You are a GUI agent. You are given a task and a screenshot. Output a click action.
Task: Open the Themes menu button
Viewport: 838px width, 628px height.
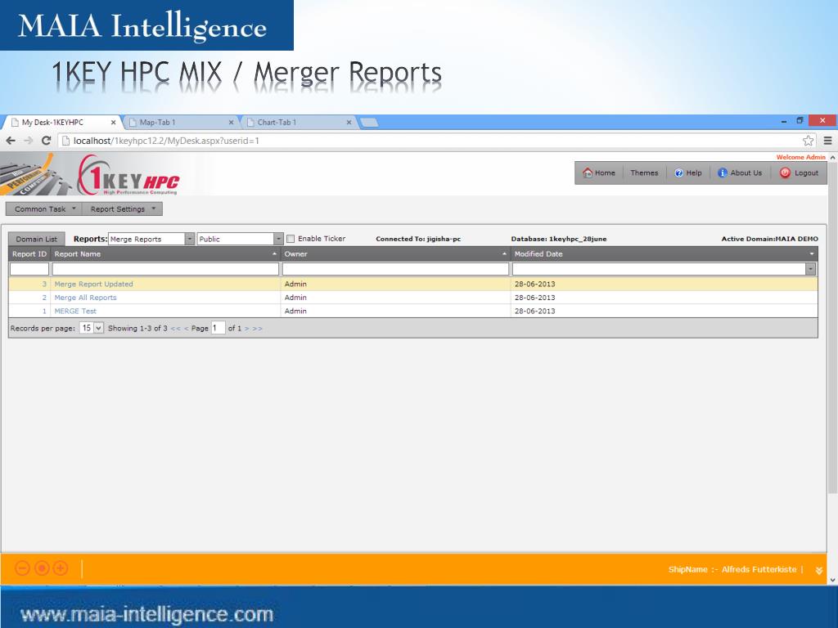[x=644, y=173]
